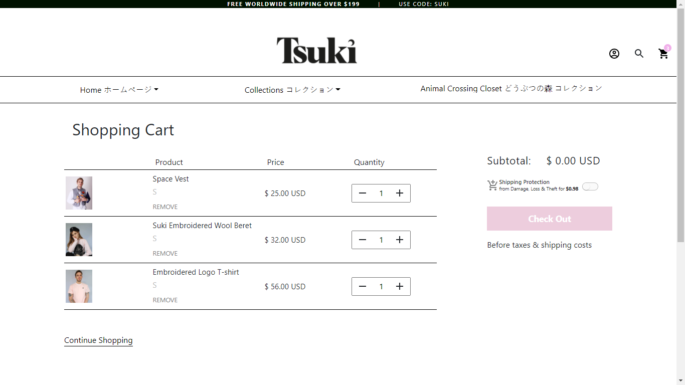The image size is (685, 385).
Task: Click the Space Vest quantity field
Action: coord(381,193)
